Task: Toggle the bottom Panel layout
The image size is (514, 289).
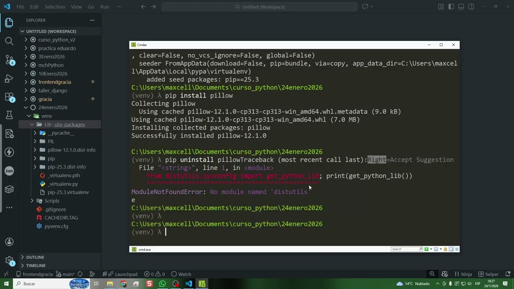Action: (461, 7)
